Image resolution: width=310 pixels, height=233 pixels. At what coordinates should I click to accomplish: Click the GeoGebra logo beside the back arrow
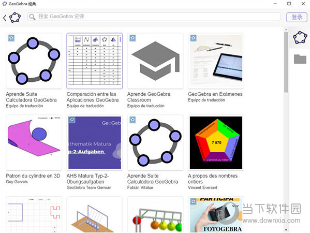coord(15,18)
